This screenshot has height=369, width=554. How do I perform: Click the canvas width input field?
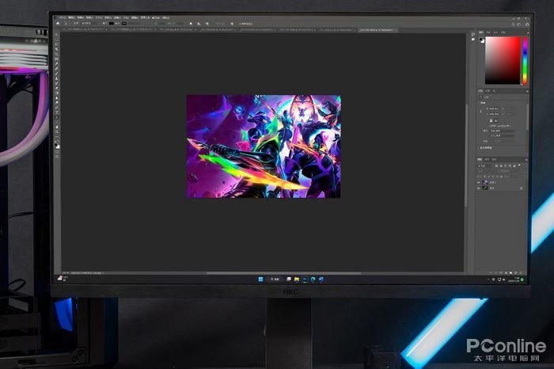[x=492, y=108]
